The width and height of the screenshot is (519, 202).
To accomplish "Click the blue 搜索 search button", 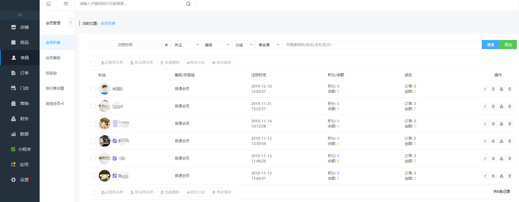I will [490, 45].
